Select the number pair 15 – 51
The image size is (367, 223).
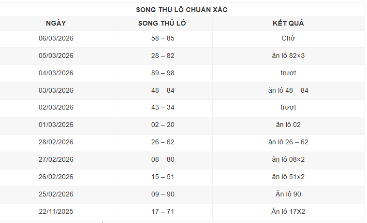[162, 177]
